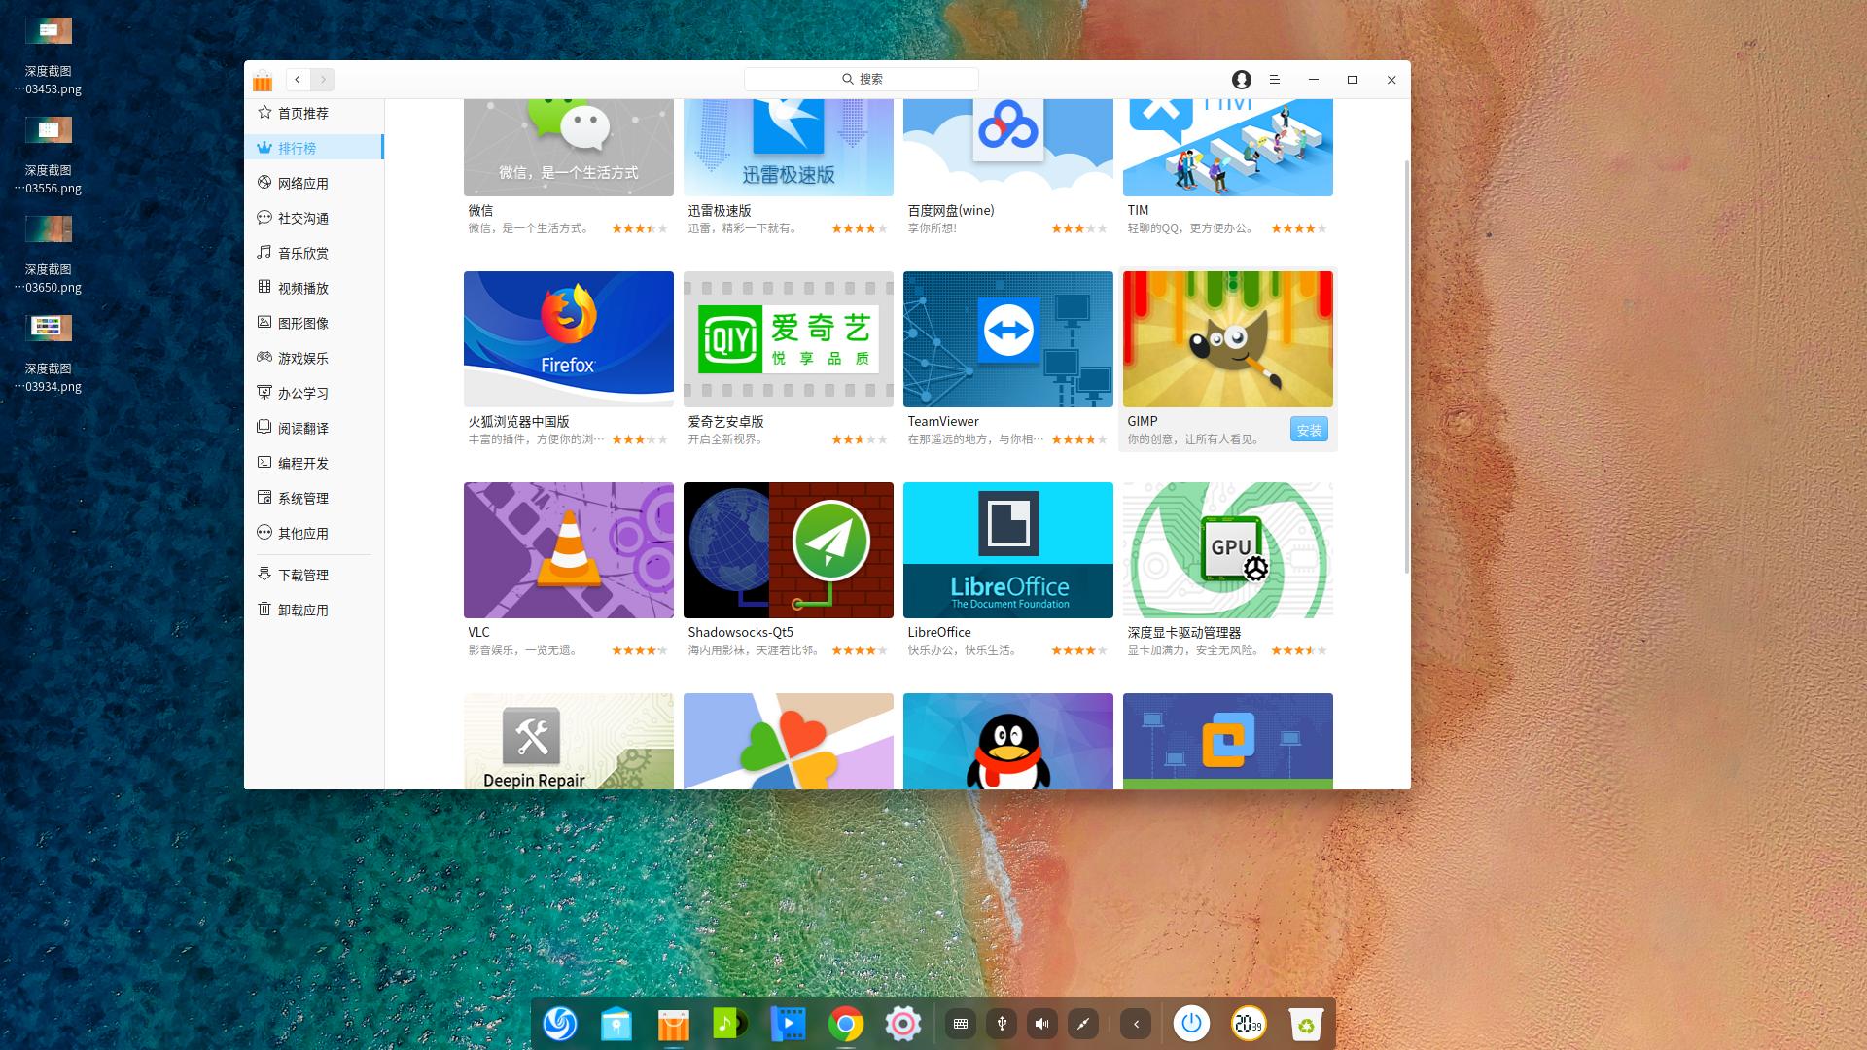Click the dock volume speaker icon
The height and width of the screenshot is (1050, 1867).
coord(1042,1024)
